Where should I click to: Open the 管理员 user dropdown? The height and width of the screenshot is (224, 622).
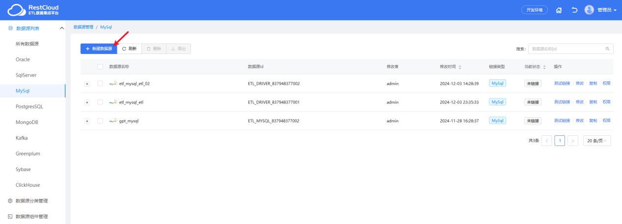[x=607, y=10]
